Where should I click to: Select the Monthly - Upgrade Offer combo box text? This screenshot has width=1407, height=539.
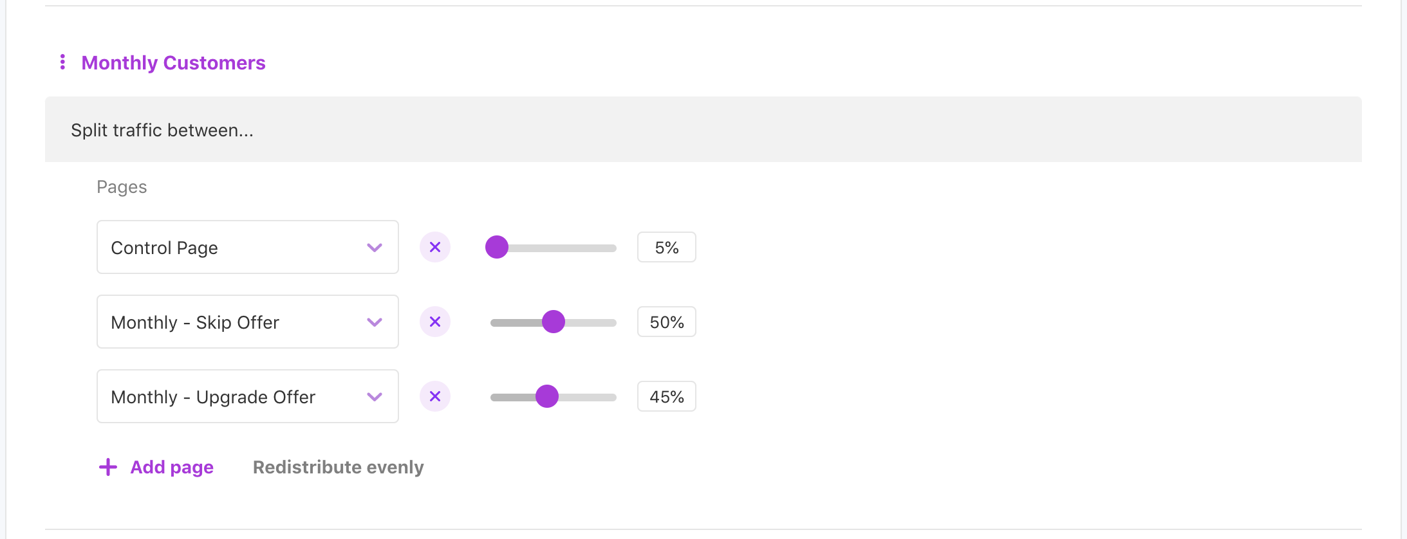tap(213, 397)
